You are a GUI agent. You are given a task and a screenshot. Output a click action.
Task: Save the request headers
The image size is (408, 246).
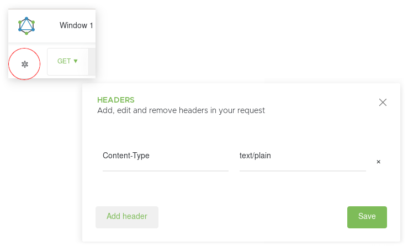tap(367, 217)
